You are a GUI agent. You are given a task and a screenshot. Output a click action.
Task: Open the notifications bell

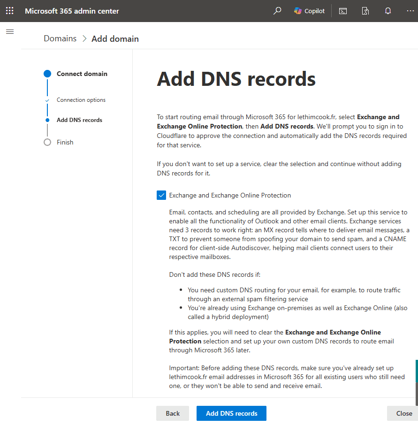point(388,11)
